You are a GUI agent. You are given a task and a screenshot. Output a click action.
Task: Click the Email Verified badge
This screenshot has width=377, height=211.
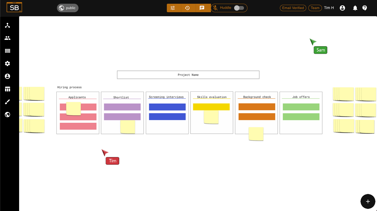(x=293, y=8)
